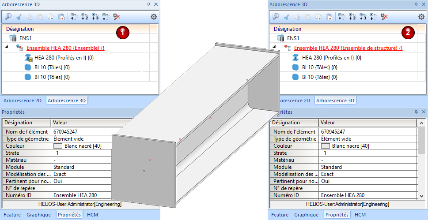Toggle pin icon on the right Propriétés panel
The height and width of the screenshot is (220, 428).
(x=416, y=112)
